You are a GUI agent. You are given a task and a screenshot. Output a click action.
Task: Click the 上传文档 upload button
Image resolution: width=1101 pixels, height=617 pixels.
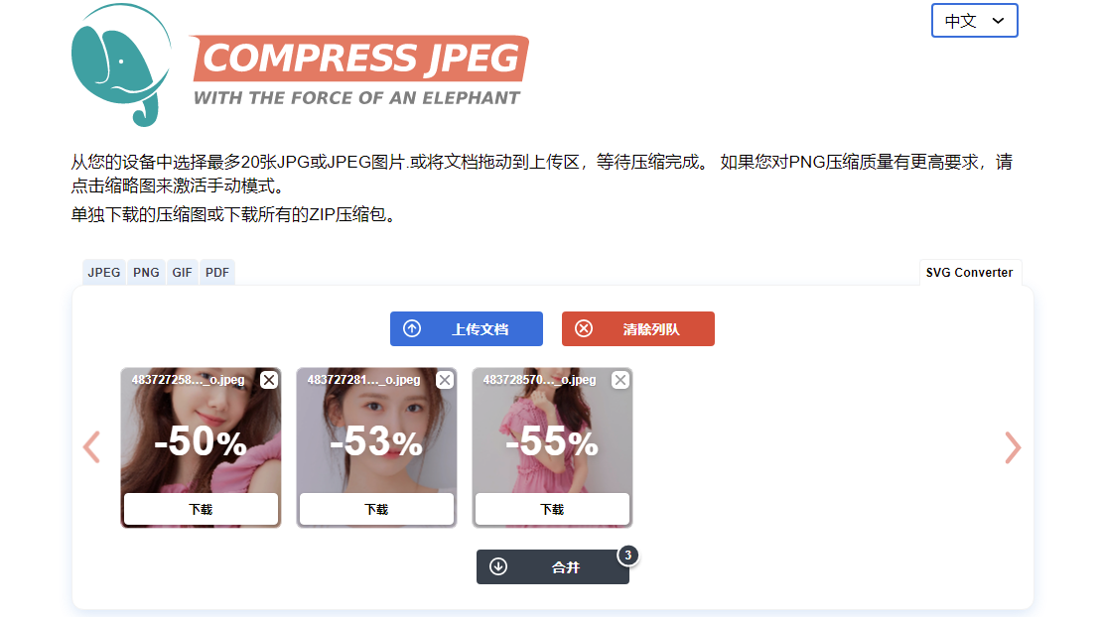[467, 329]
